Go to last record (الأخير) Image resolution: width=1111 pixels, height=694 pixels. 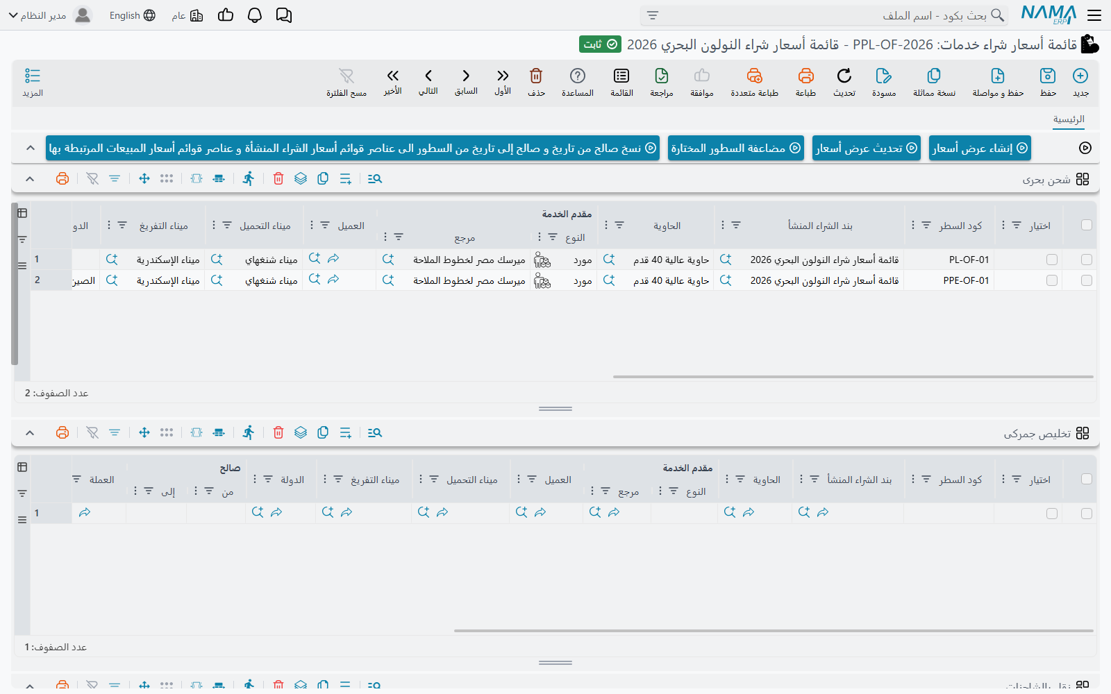coord(393,76)
